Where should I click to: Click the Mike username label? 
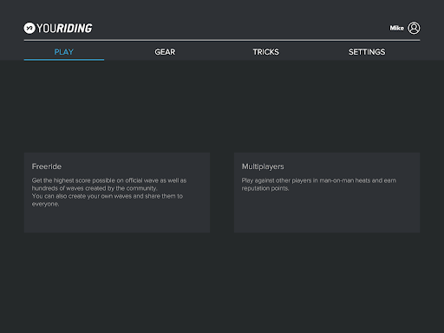(396, 28)
